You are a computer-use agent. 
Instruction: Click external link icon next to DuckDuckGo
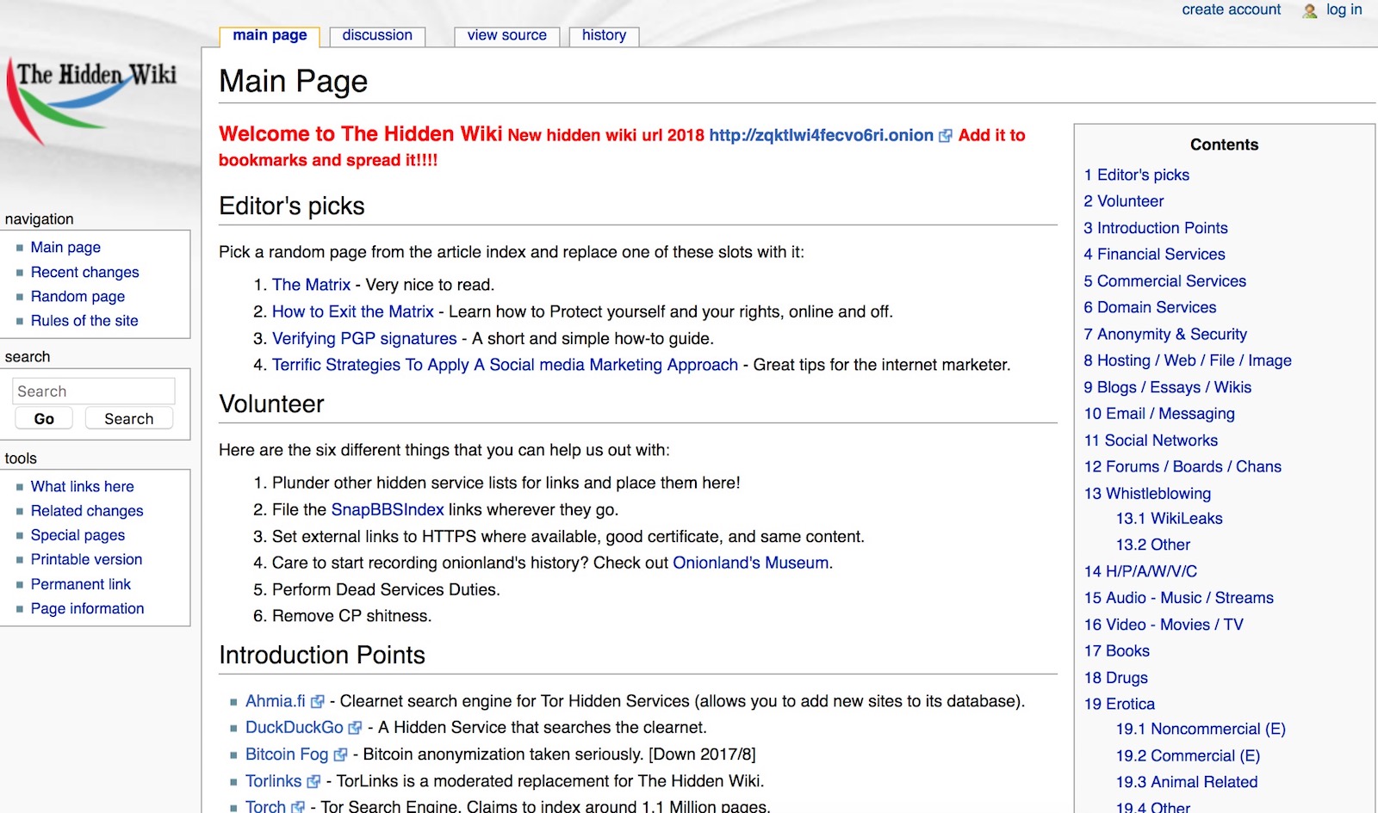pos(355,729)
